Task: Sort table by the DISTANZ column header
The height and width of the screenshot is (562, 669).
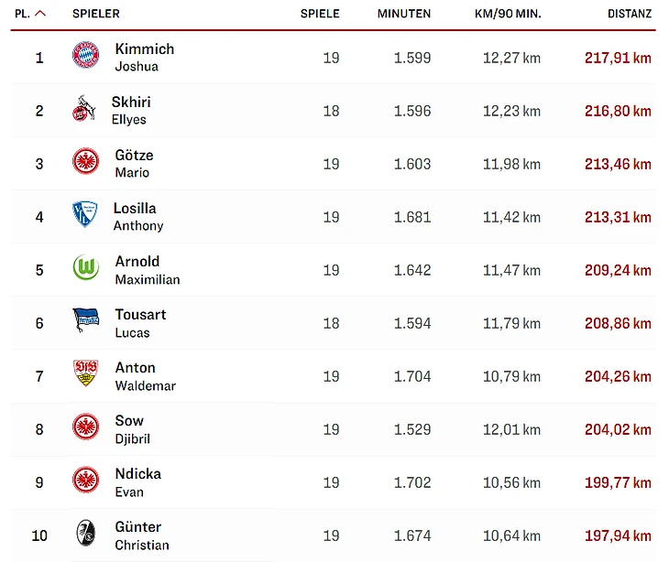Action: click(630, 14)
